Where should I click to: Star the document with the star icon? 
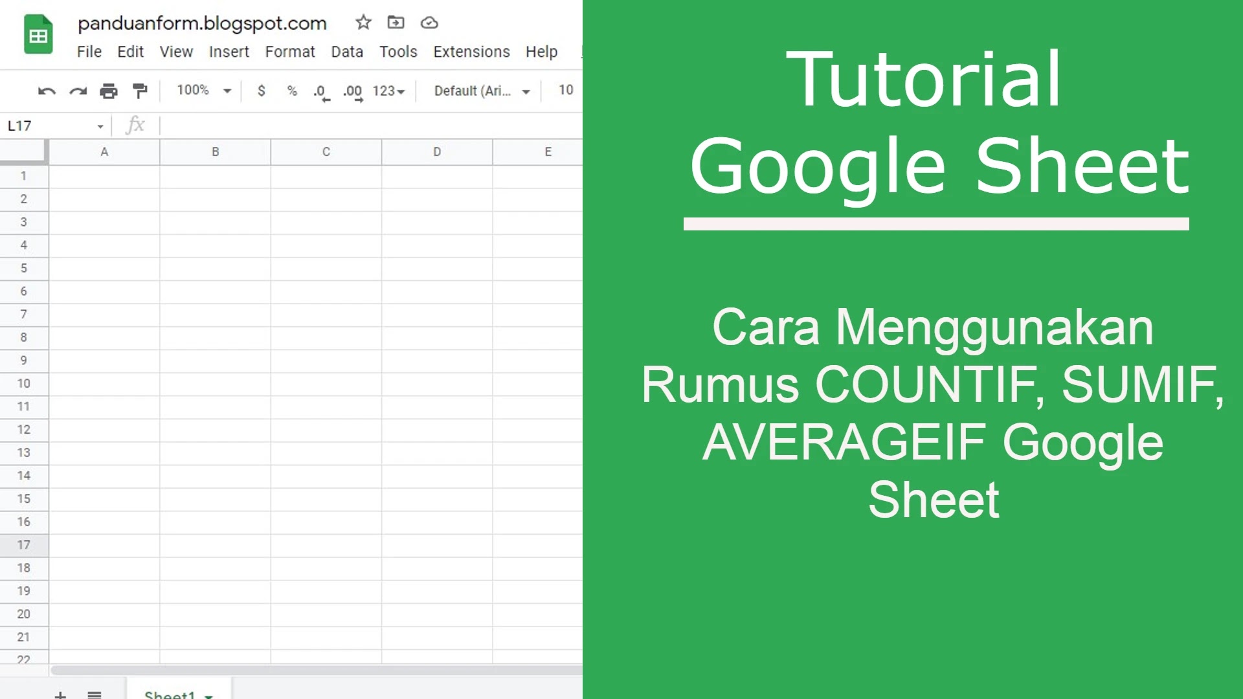(x=363, y=23)
